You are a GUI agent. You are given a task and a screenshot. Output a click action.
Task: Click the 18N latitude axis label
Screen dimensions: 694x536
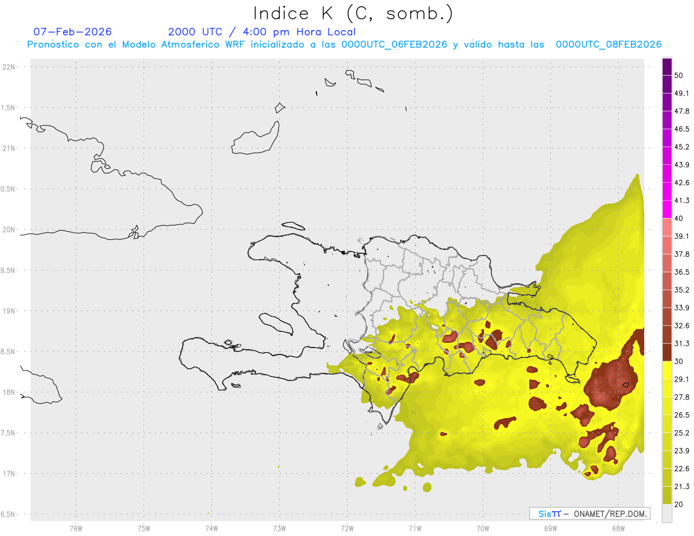pyautogui.click(x=10, y=392)
